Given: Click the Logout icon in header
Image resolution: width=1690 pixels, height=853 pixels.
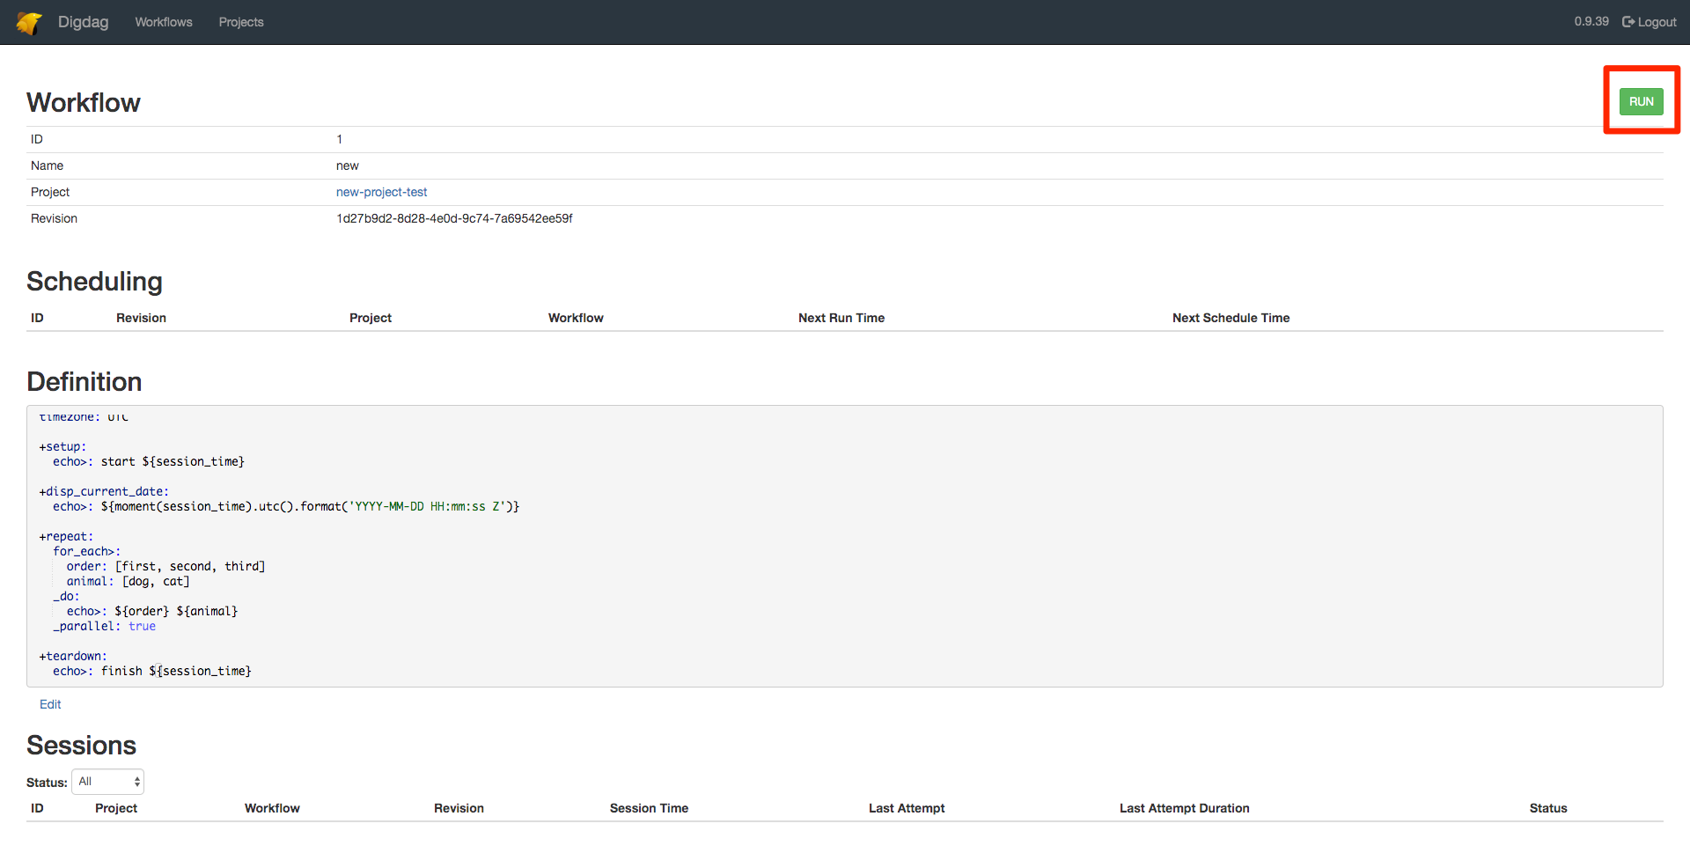Looking at the screenshot, I should (1628, 22).
